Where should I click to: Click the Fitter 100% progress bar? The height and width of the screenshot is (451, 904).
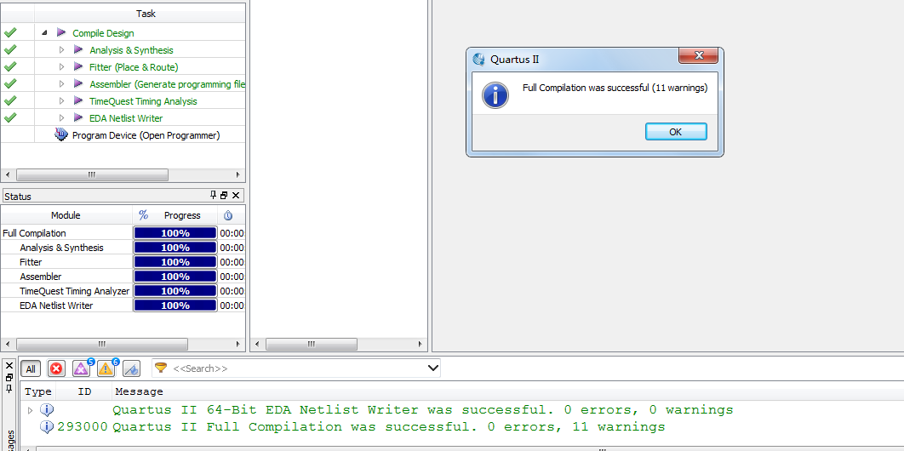pos(175,262)
